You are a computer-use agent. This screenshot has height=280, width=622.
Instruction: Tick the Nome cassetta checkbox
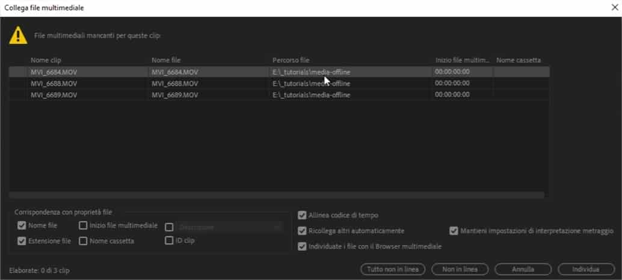point(83,241)
